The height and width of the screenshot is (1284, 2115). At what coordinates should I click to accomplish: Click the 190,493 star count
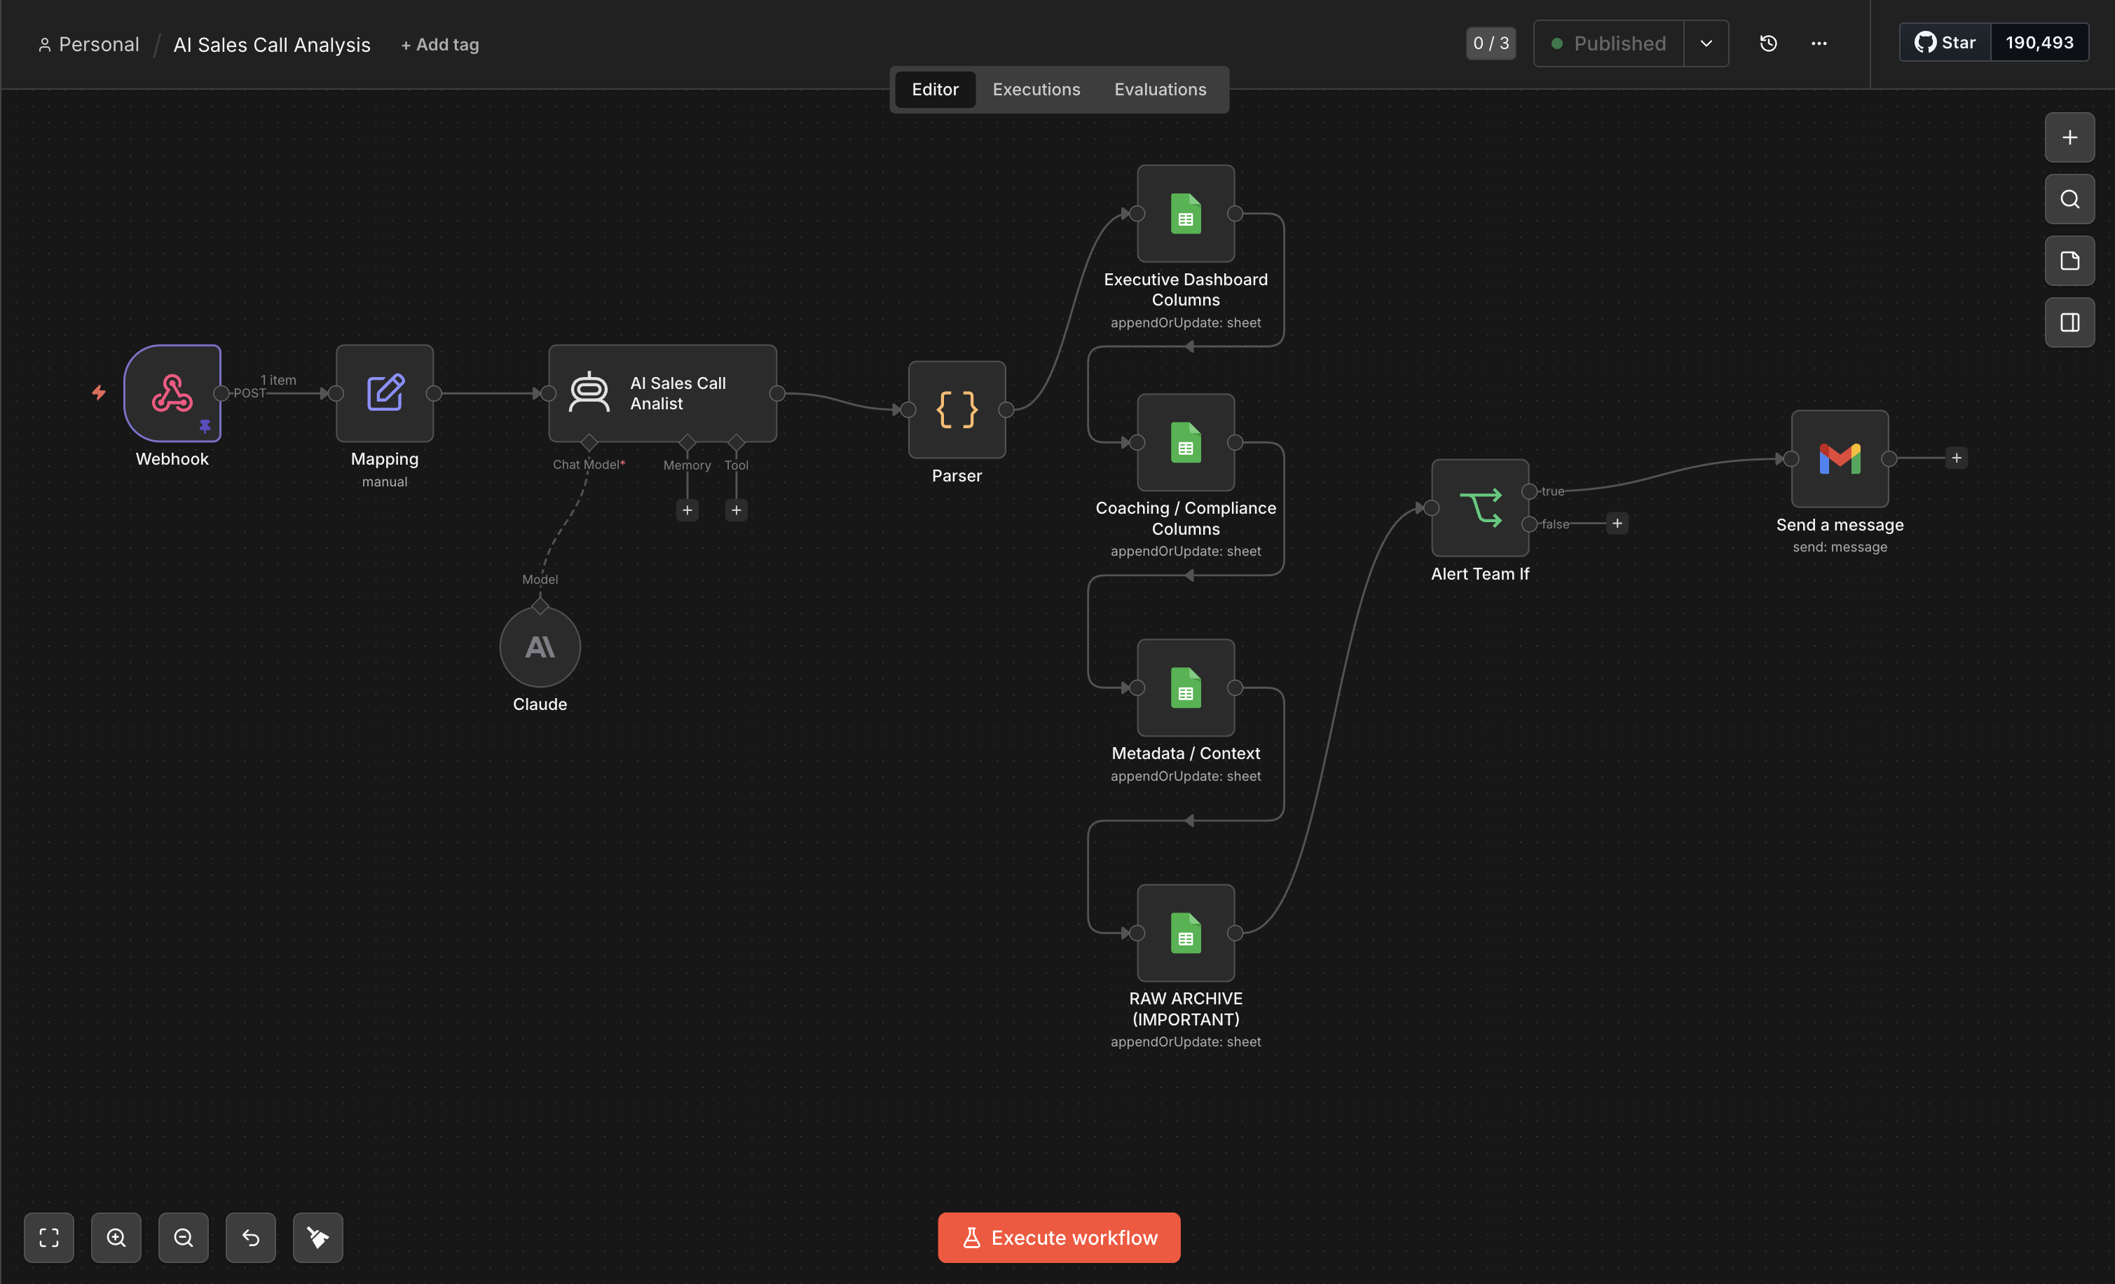coord(2039,42)
